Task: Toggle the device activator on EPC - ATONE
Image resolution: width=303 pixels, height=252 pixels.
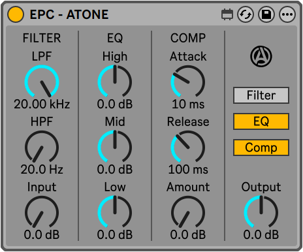Action: (x=16, y=14)
